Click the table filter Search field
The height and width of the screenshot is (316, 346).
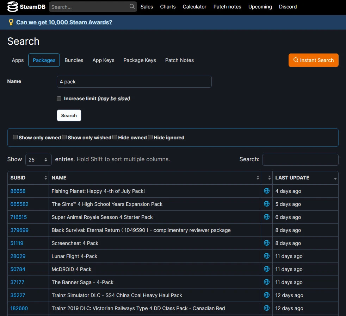coord(300,159)
